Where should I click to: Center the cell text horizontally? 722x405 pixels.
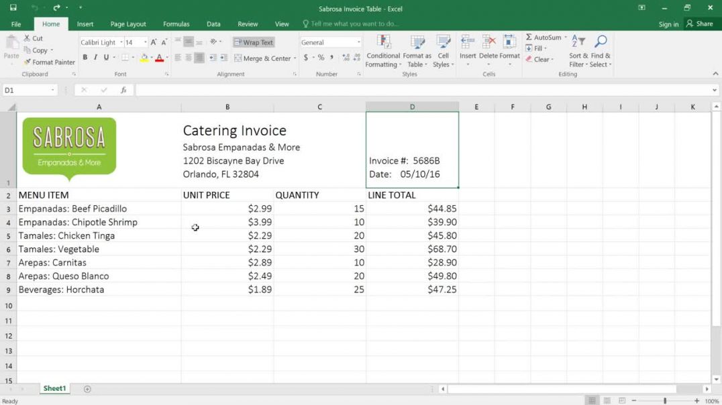[x=189, y=58]
